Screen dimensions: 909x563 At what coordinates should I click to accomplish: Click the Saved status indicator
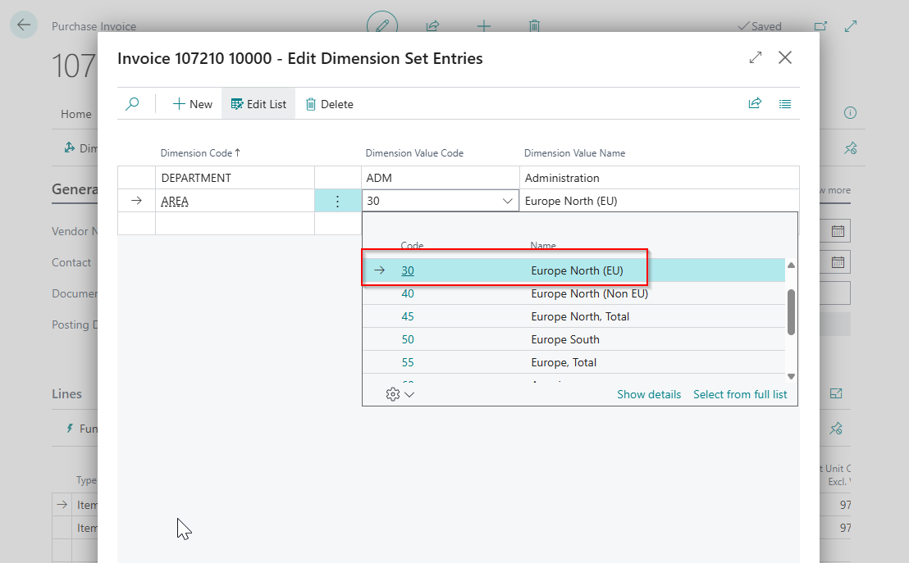click(x=760, y=26)
